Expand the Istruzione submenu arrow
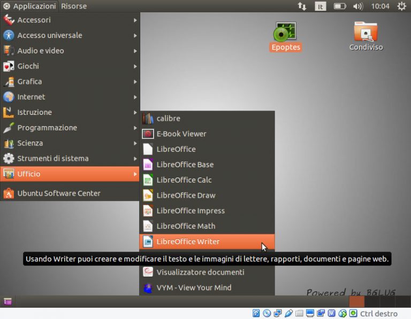The width and height of the screenshot is (411, 319). (x=135, y=112)
